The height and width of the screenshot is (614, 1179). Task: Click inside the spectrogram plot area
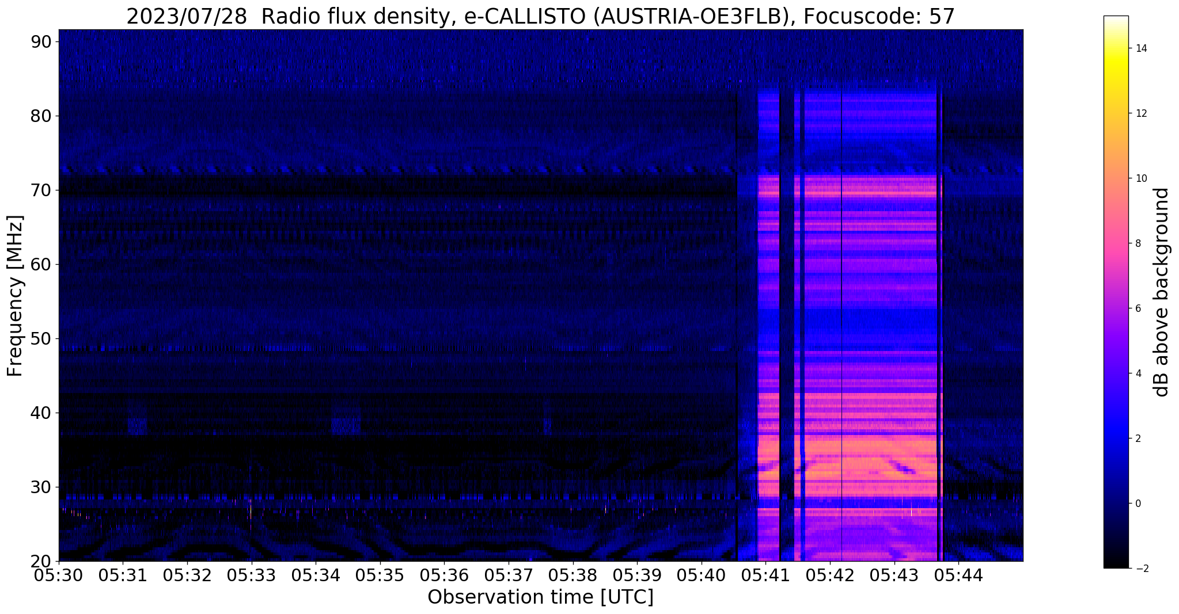click(x=541, y=295)
